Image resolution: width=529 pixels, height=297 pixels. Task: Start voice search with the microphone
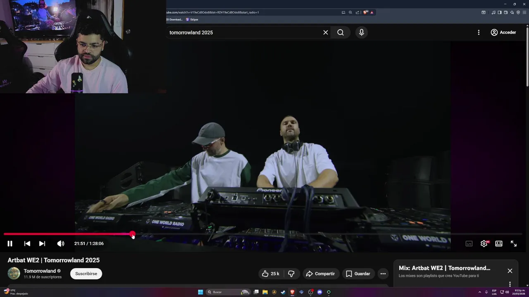click(x=362, y=32)
